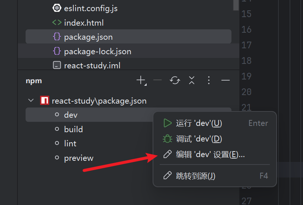Click the project tree vertical scrollbar thumb
Image resolution: width=303 pixels, height=205 pixels.
(236, 5)
